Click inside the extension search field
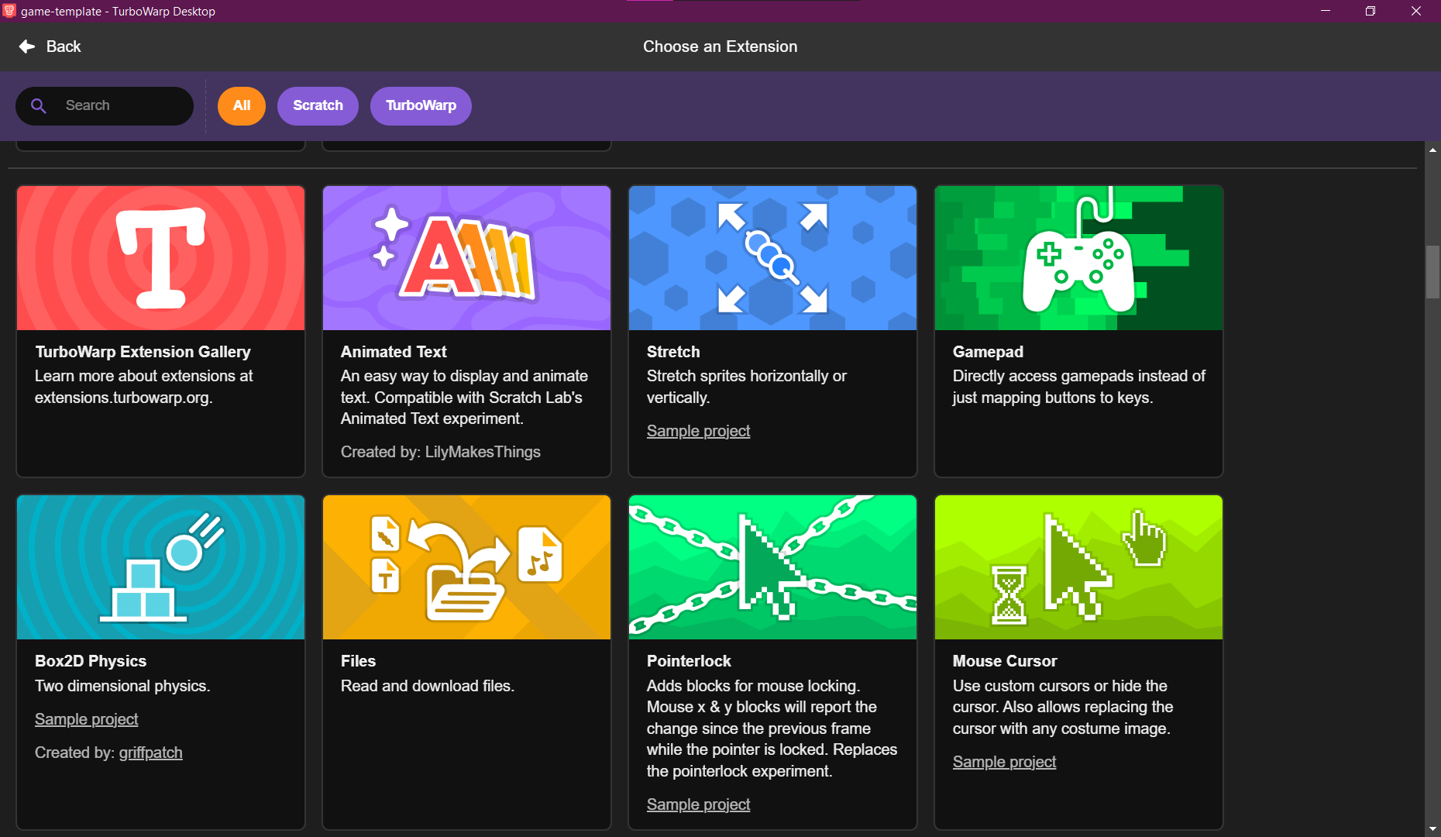This screenshot has height=837, width=1441. coord(116,105)
